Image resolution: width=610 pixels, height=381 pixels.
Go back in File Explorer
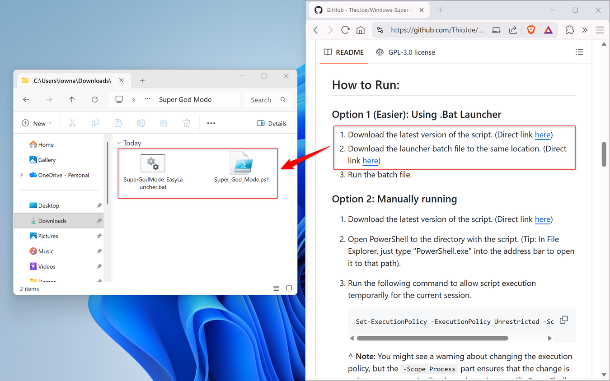click(x=26, y=100)
